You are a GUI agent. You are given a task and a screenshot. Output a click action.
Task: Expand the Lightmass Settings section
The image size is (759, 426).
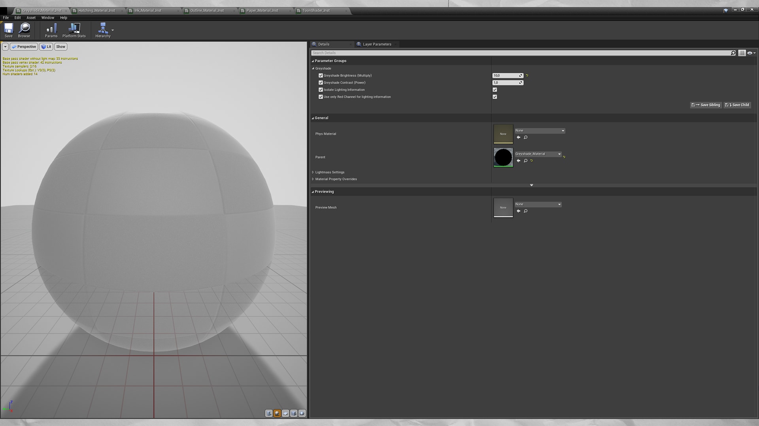313,172
